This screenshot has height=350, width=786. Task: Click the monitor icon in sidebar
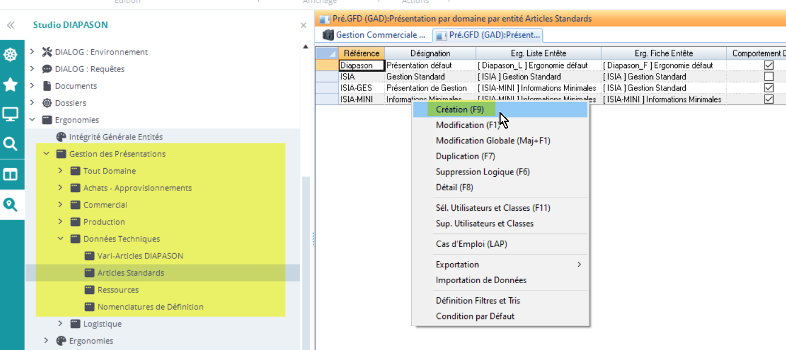pos(11,115)
